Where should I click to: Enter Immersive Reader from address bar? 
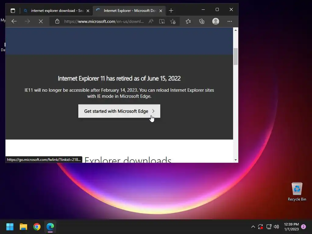[162, 21]
